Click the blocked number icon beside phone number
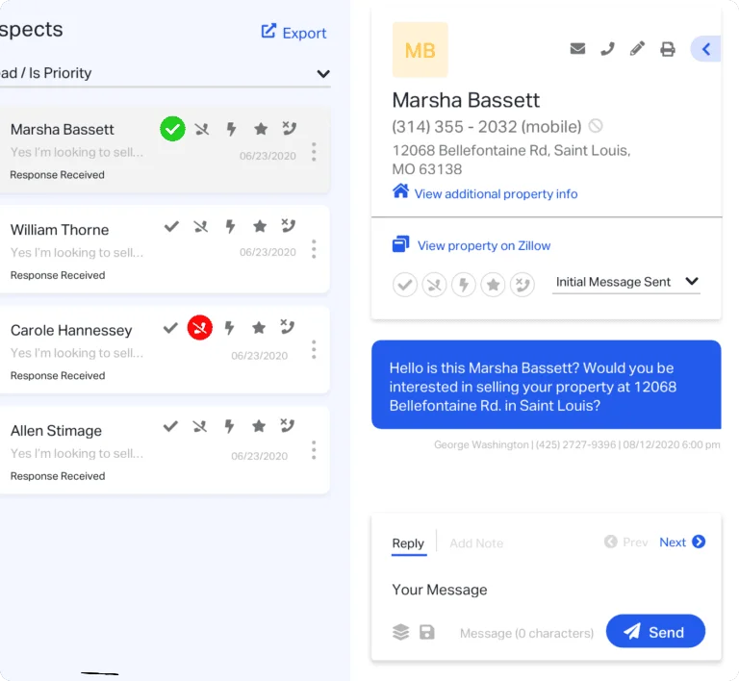Screen dimensions: 739x681 point(596,126)
